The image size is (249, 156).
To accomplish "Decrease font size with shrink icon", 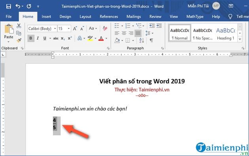I will (82, 28).
